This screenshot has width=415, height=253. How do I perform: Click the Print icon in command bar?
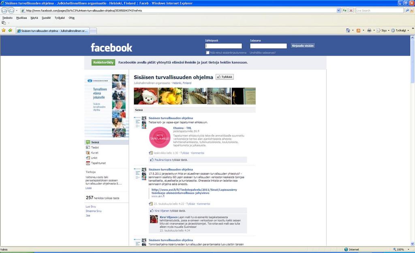[369, 30]
